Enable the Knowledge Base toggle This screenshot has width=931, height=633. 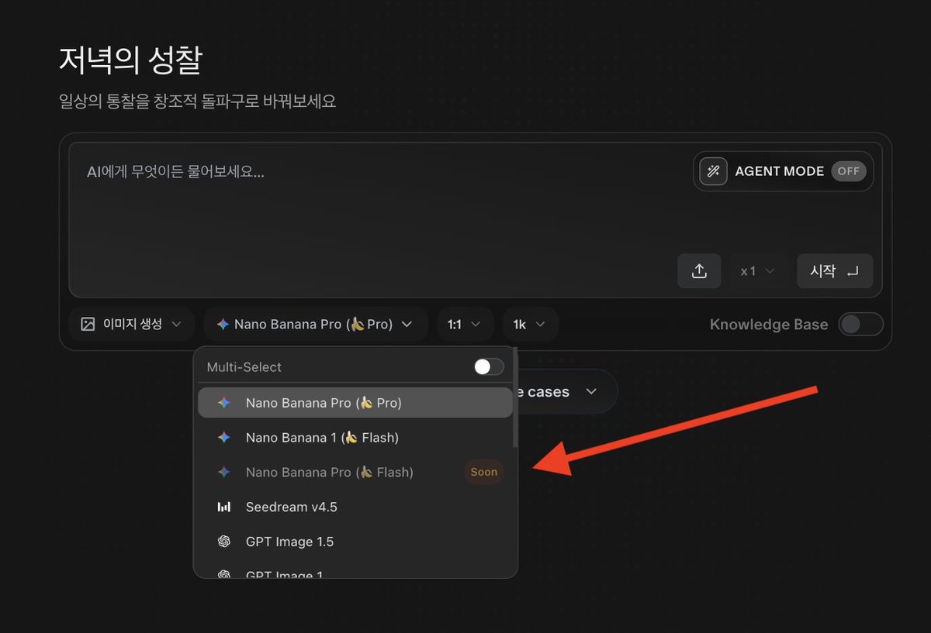861,324
